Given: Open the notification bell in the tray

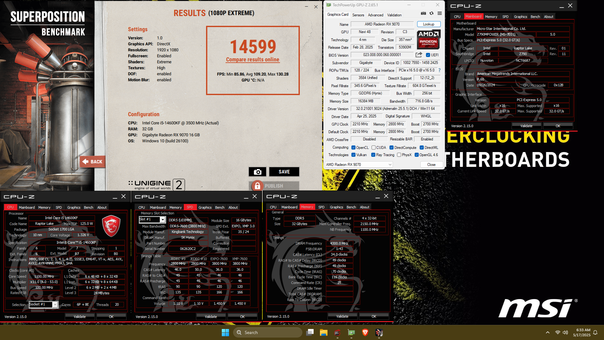Looking at the screenshot, I should pos(595,332).
